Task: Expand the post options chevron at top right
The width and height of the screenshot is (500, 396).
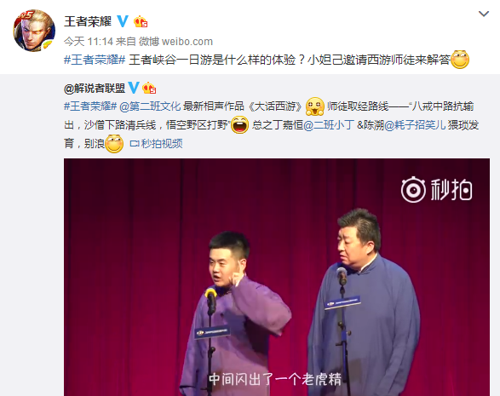Action: 484,14
